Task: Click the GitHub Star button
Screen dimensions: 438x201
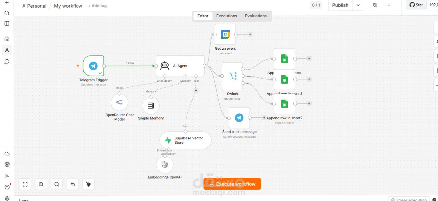Action: 417,5
